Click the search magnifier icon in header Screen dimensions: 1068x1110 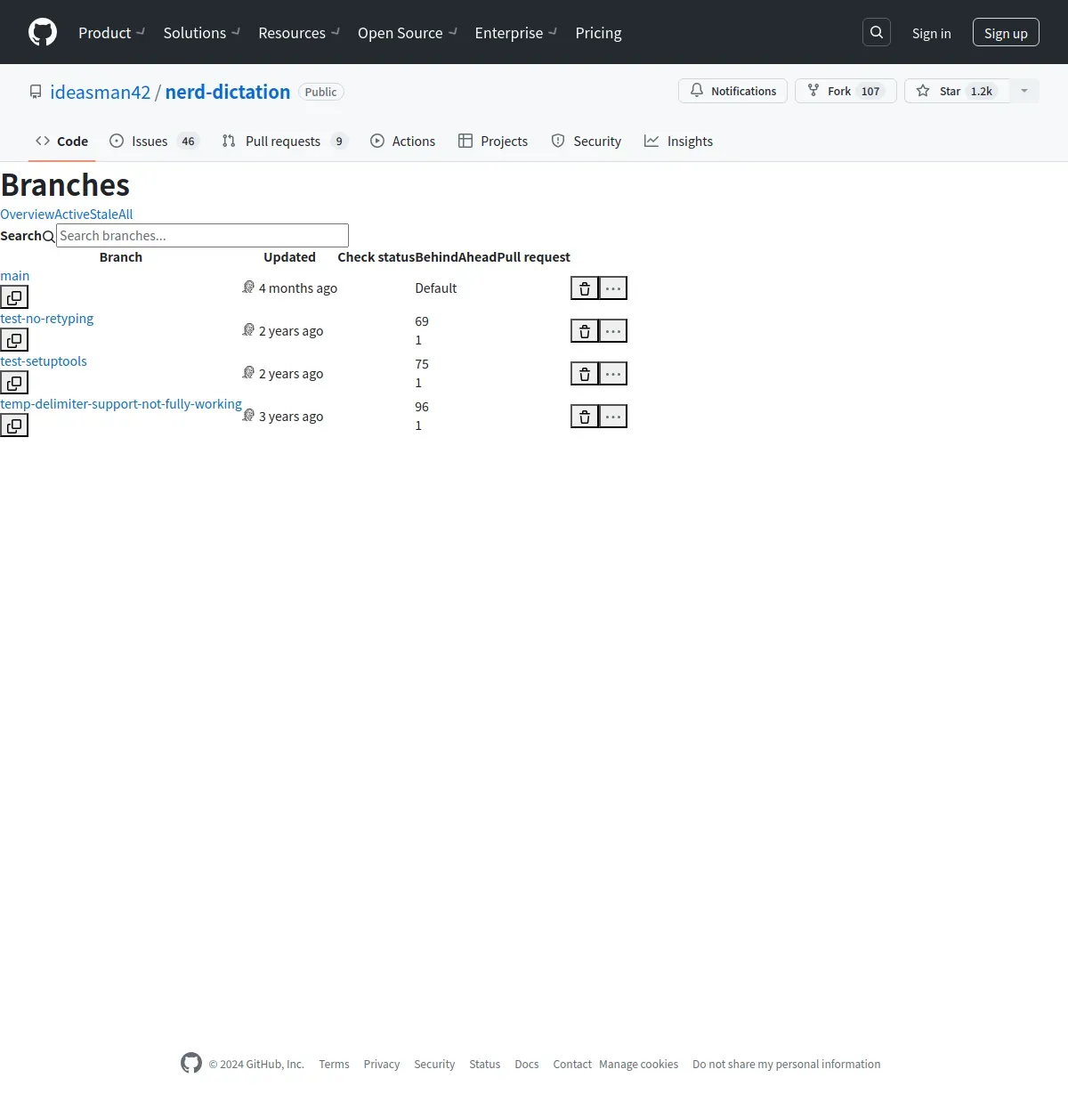point(877,32)
